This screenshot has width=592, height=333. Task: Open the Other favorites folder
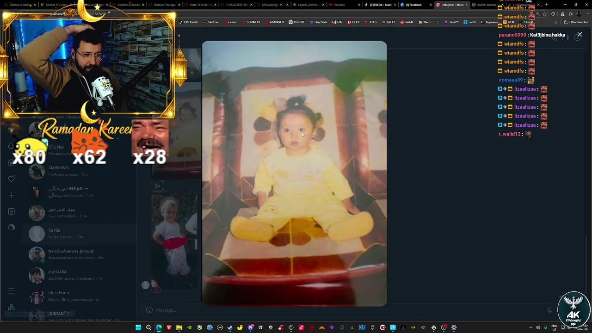(576, 22)
